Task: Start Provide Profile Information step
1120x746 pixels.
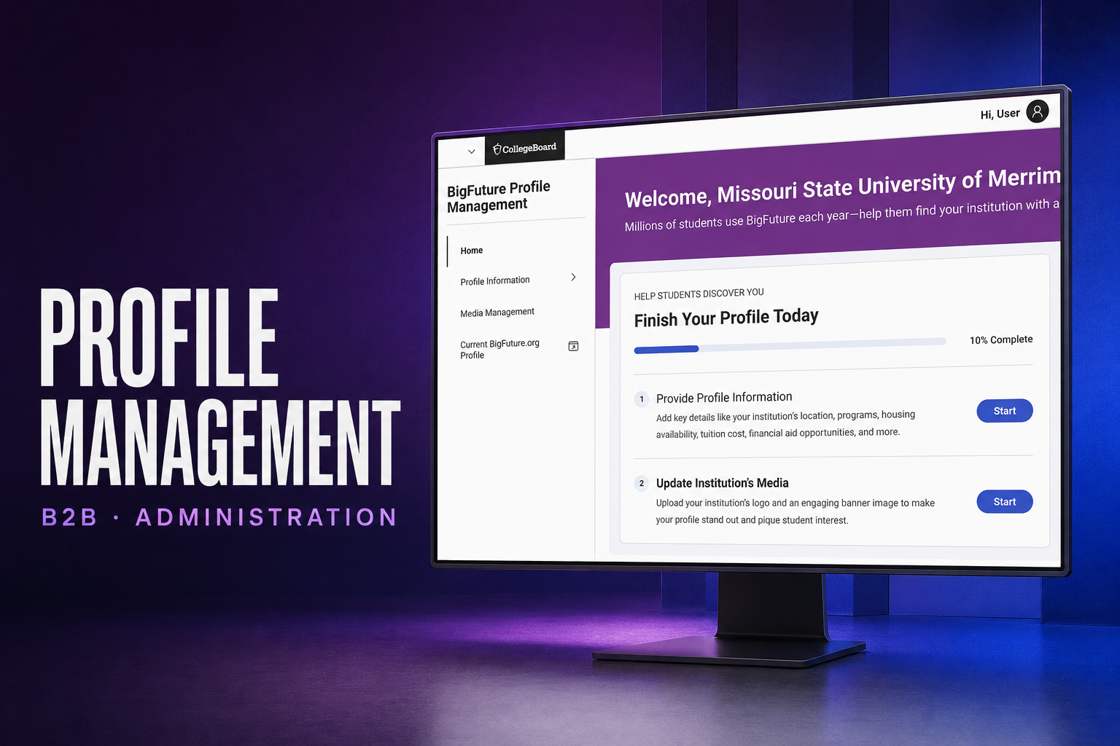Action: tap(1004, 411)
